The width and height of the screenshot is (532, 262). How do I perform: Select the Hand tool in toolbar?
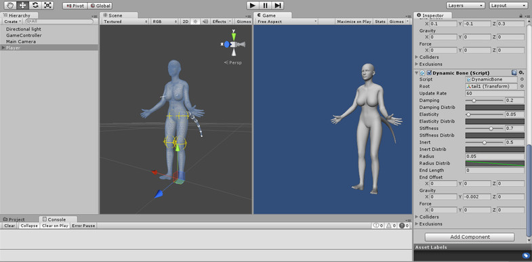pos(10,5)
